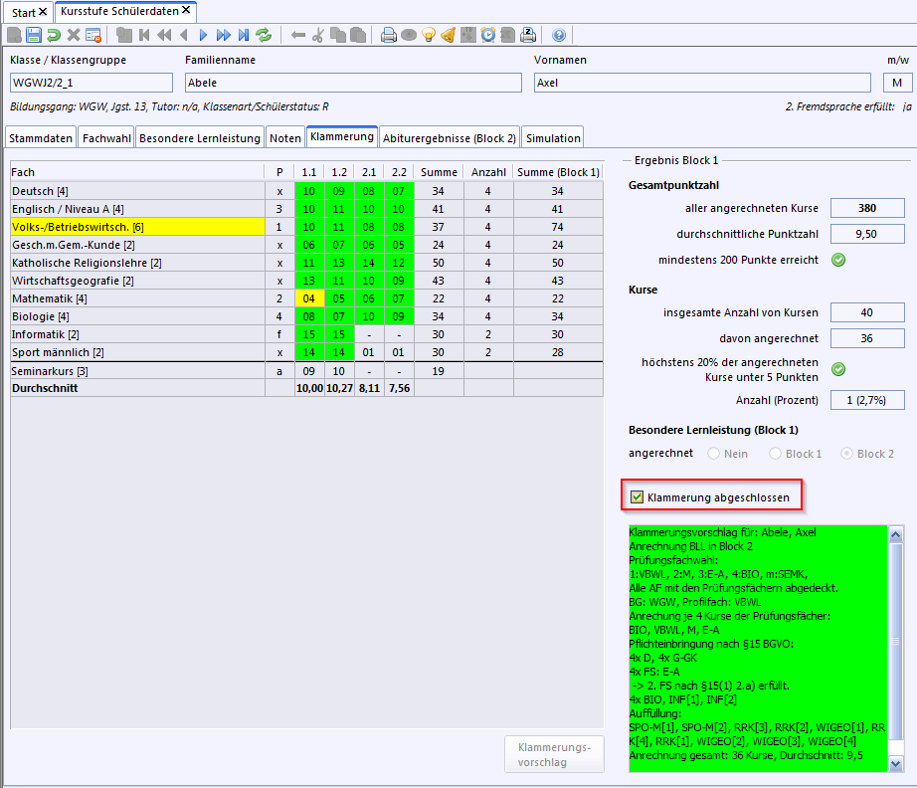Select the Nein radio button
This screenshot has width=917, height=788.
[713, 454]
